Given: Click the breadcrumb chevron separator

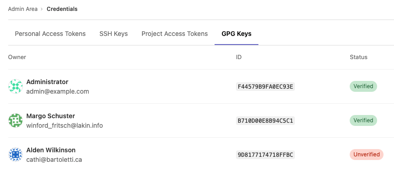Looking at the screenshot, I should [42, 9].
